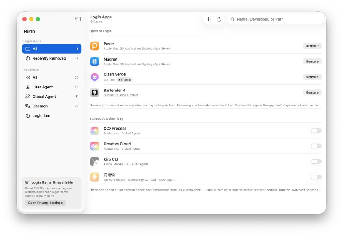Click the Login Items Unavailable shield icon
The image size is (343, 236).
27,182
